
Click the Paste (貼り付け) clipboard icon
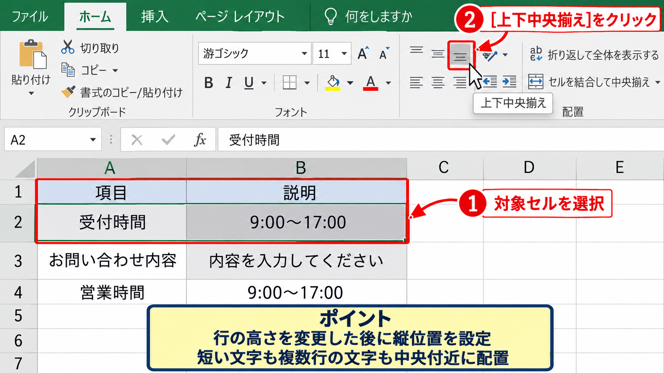click(x=33, y=54)
